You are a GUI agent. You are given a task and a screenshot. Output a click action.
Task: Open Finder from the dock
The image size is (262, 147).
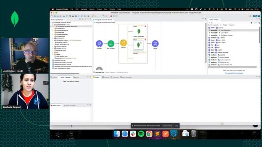point(117,134)
